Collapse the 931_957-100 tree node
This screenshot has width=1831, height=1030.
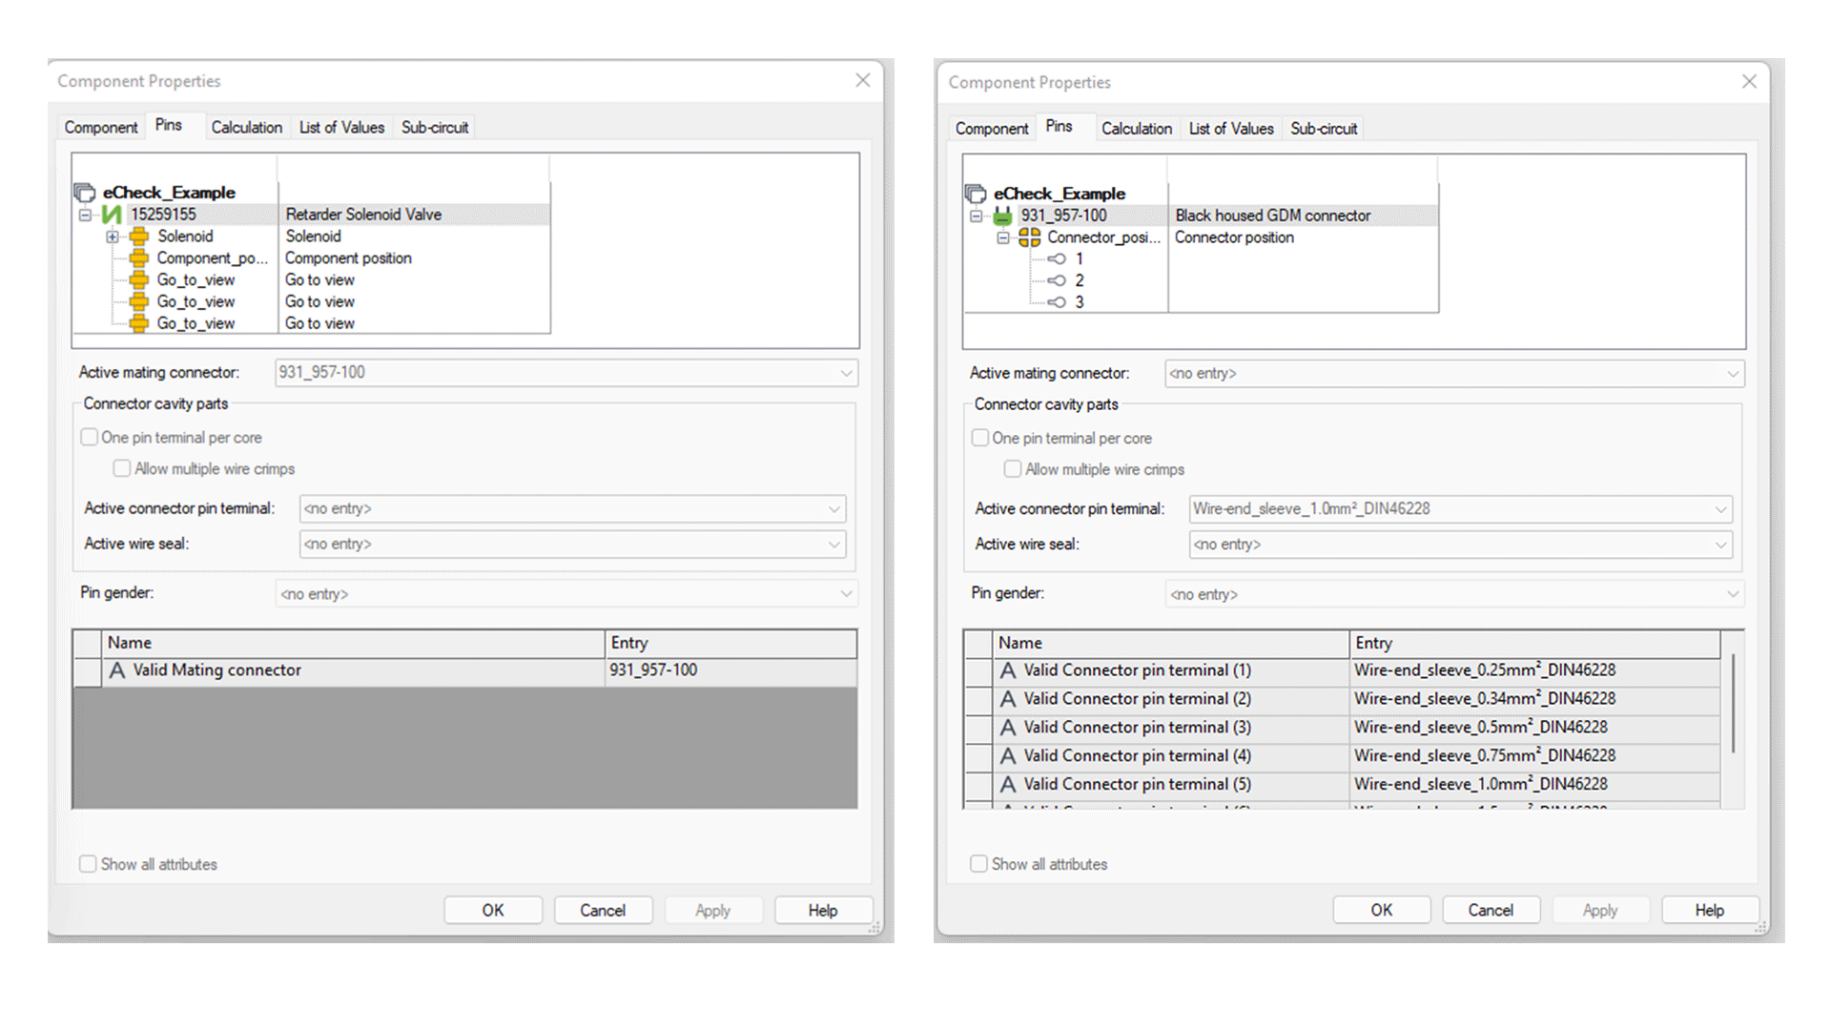point(975,215)
